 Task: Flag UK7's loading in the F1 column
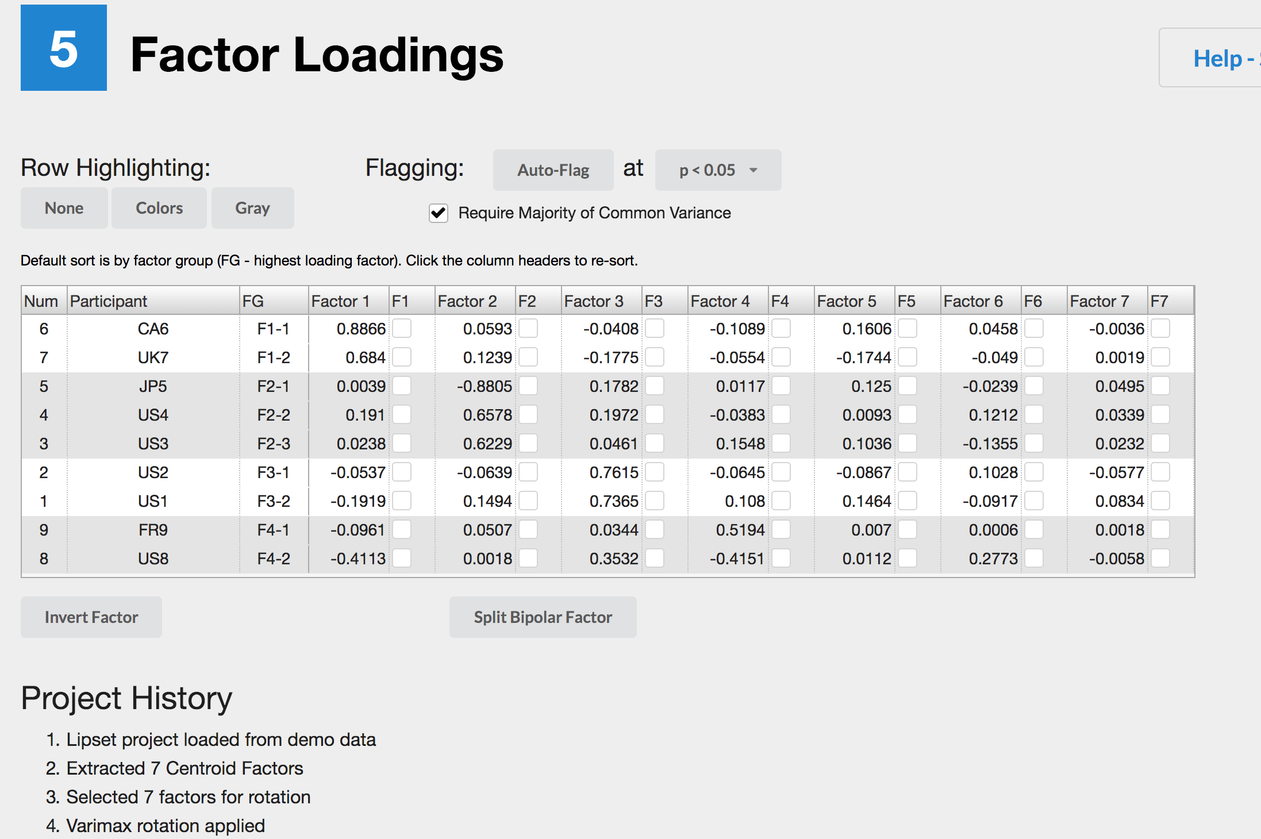403,357
